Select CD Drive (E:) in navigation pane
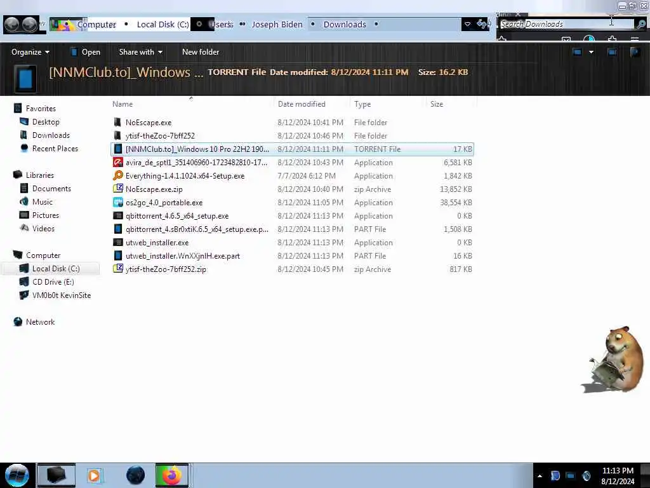Viewport: 650px width, 488px height. click(x=53, y=281)
